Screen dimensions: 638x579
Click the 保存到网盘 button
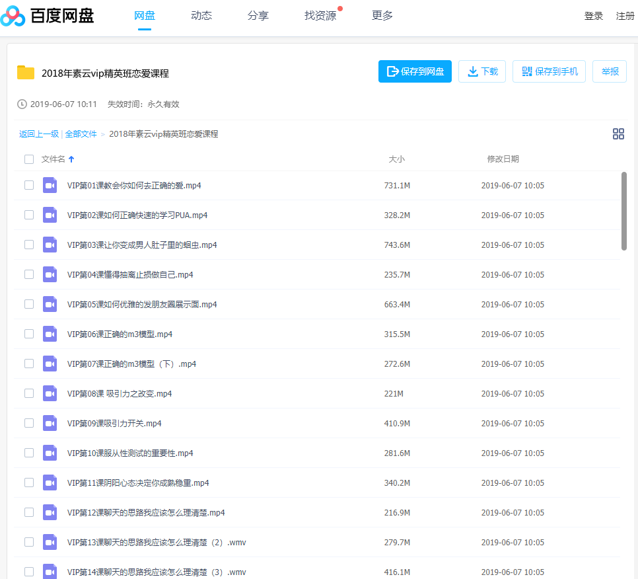pos(415,71)
